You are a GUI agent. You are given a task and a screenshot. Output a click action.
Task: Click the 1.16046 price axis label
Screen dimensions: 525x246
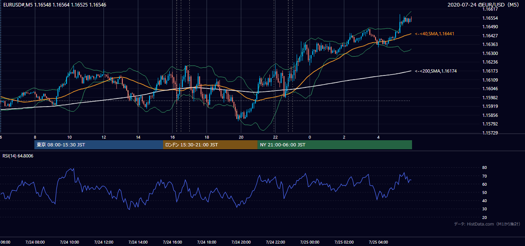tap(490, 89)
